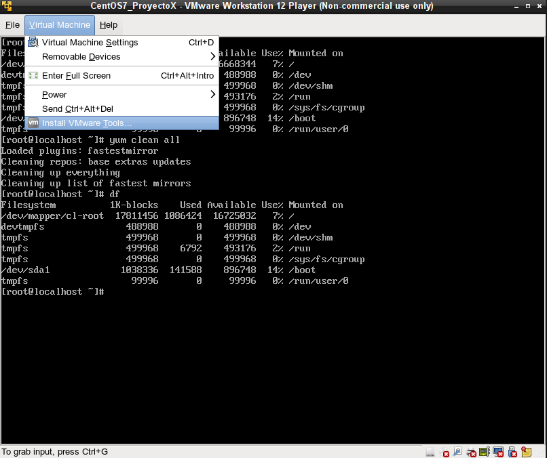Click the '16725032' available value

coord(234,215)
